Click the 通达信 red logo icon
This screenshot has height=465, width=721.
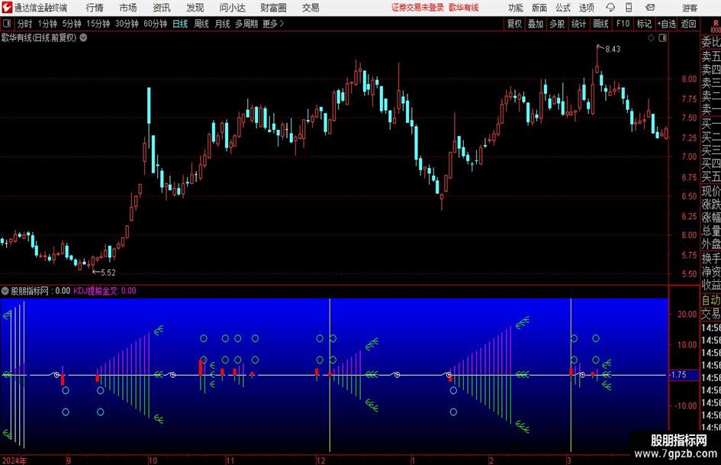[x=7, y=8]
